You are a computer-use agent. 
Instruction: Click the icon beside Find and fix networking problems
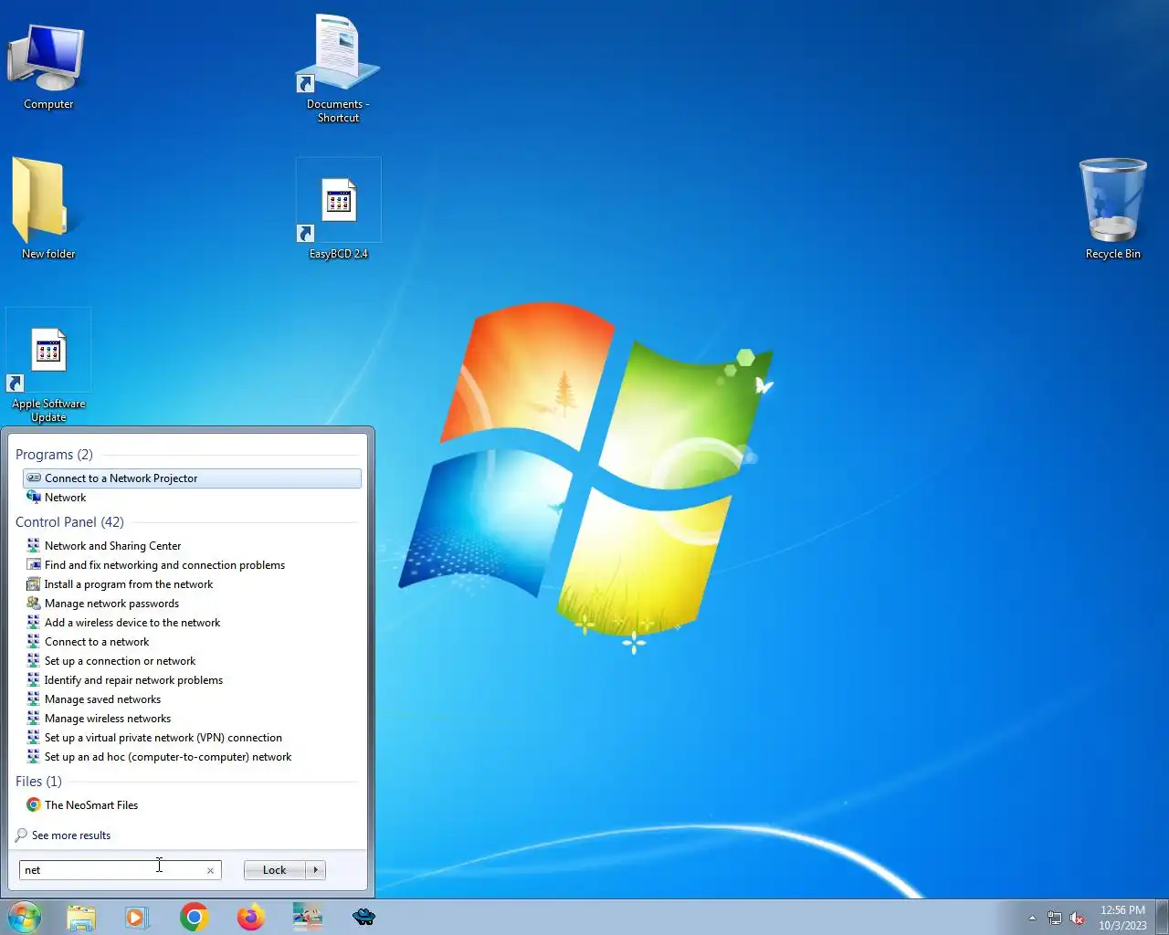tap(34, 565)
